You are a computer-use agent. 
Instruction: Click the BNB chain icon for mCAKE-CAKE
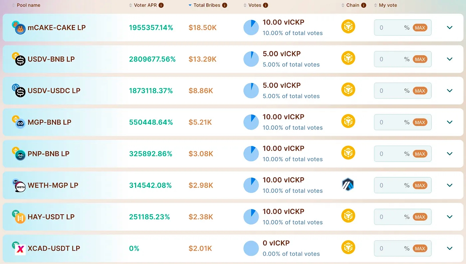(348, 27)
